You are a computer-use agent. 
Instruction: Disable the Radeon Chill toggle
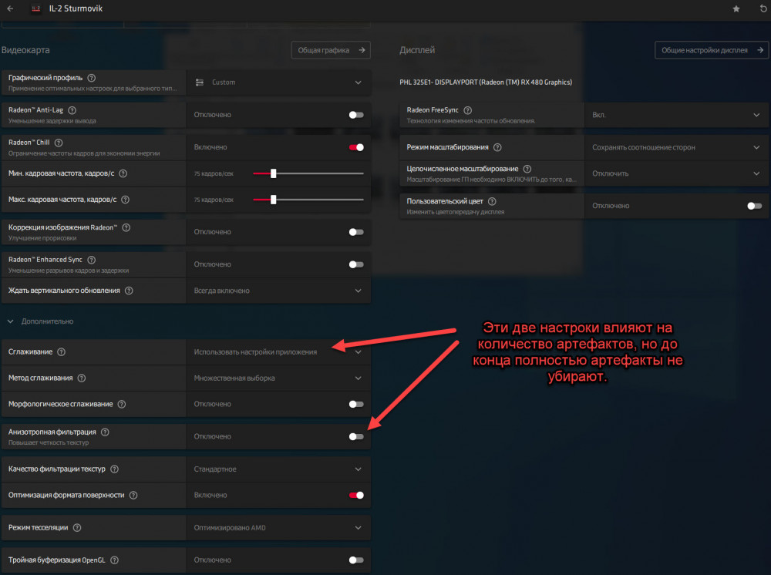point(356,146)
